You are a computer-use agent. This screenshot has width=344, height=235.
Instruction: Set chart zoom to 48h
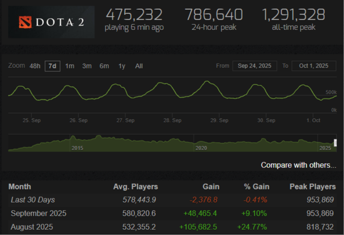(x=35, y=66)
